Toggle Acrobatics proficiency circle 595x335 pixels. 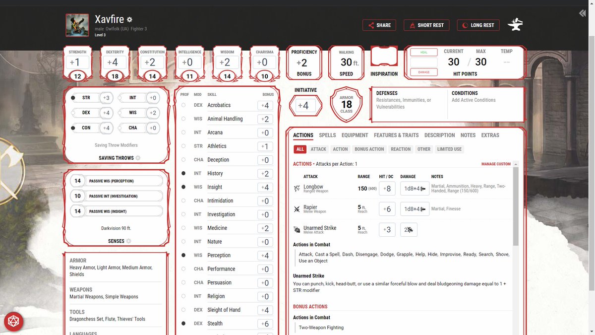(x=183, y=105)
